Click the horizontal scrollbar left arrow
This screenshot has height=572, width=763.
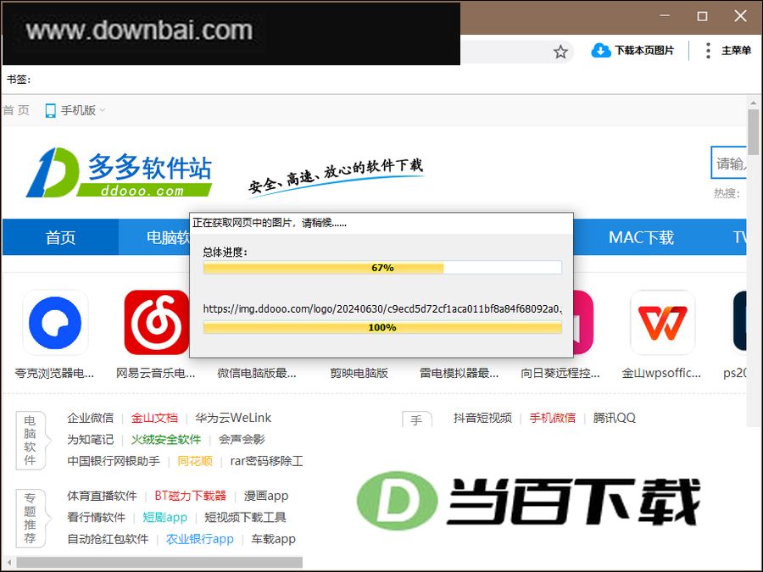point(8,563)
